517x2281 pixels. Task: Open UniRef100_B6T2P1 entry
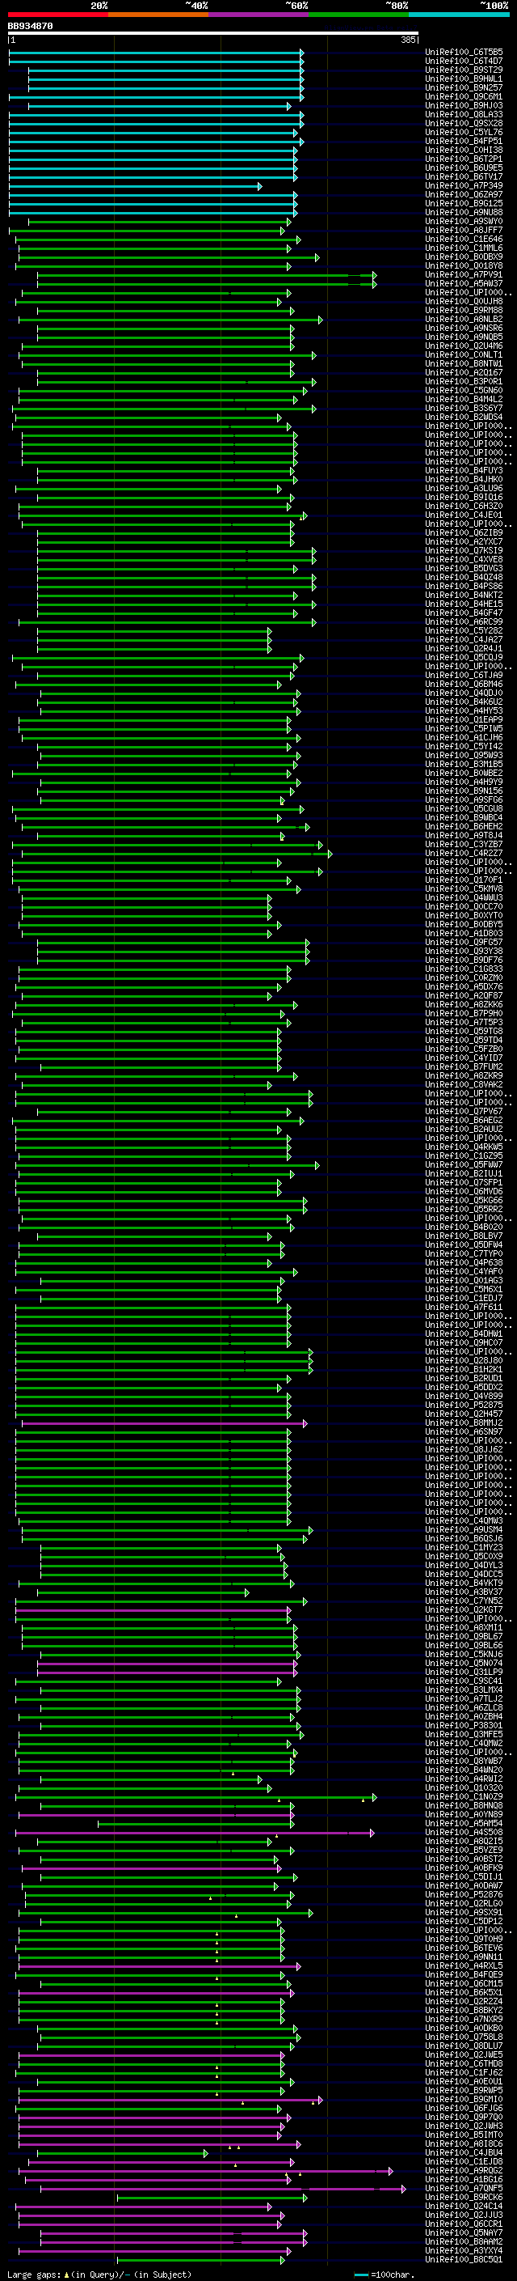pyautogui.click(x=464, y=159)
